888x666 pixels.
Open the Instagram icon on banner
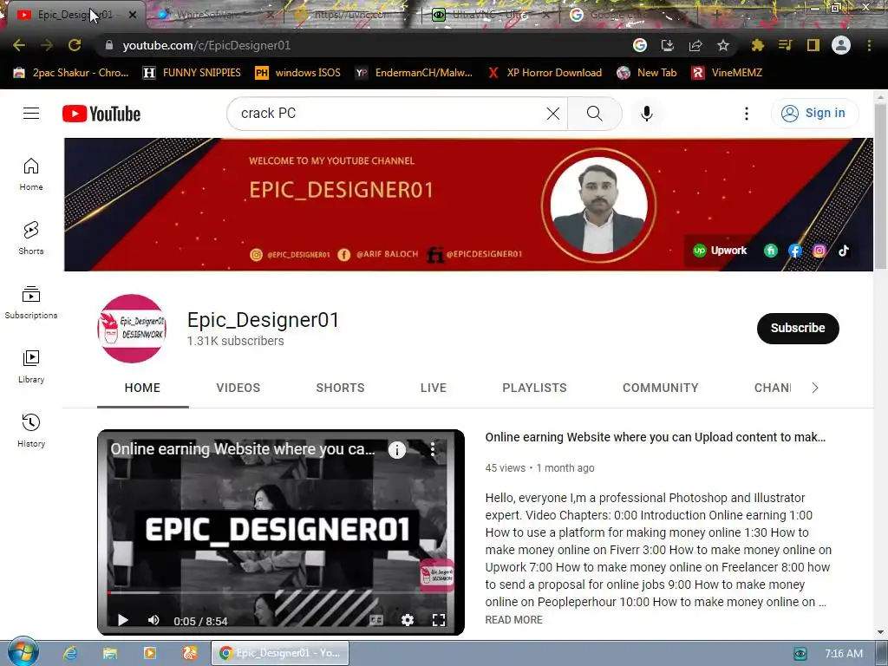pyautogui.click(x=819, y=251)
